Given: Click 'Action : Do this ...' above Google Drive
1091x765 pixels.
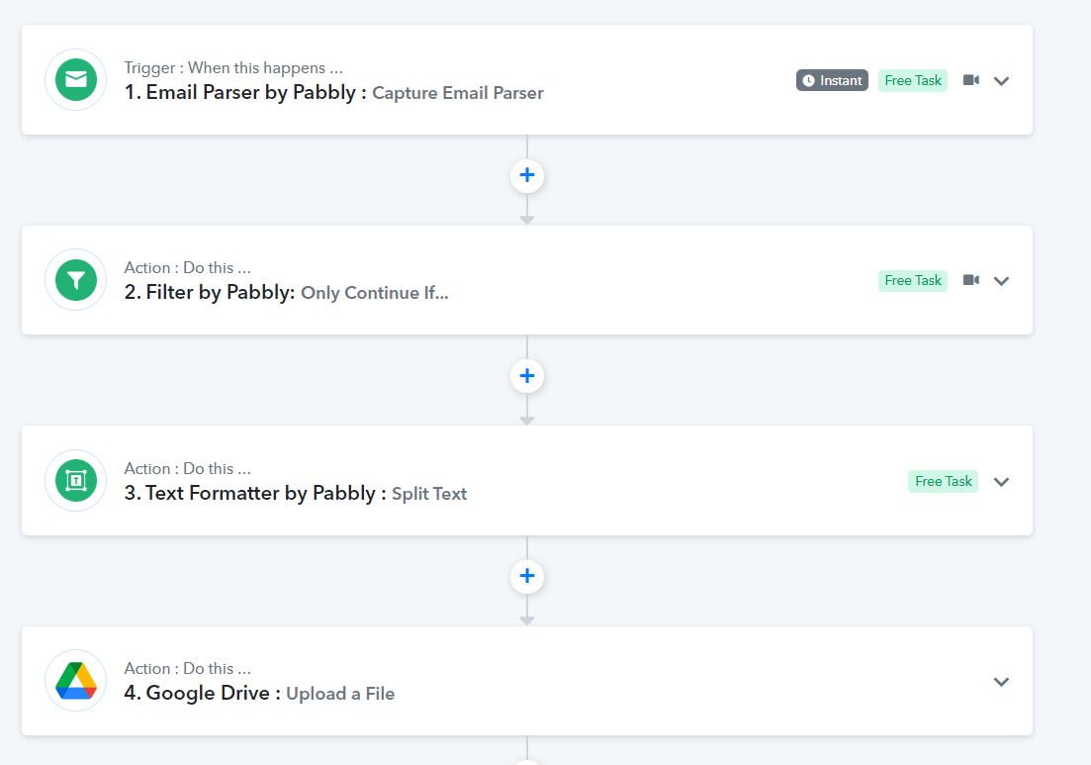Looking at the screenshot, I should click(x=187, y=668).
